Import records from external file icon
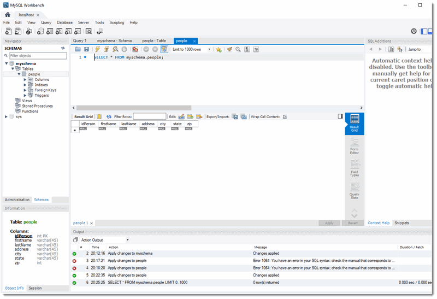The width and height of the screenshot is (437, 299). pos(244,116)
